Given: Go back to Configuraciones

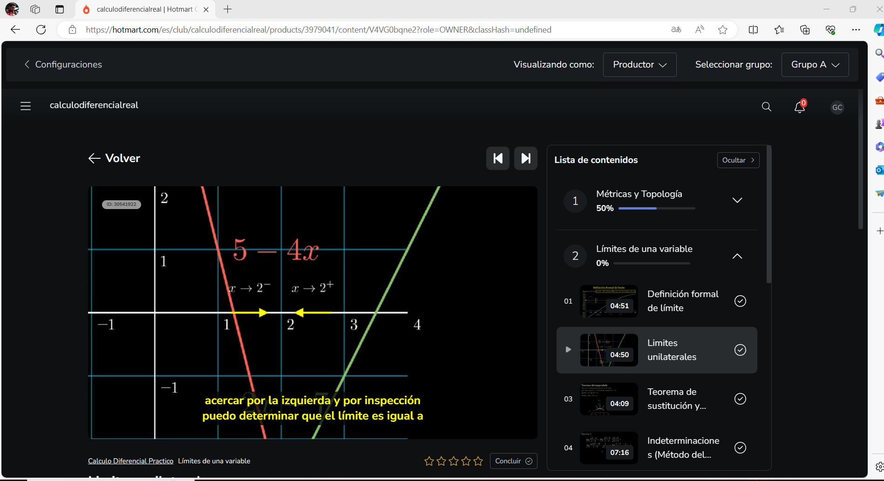Looking at the screenshot, I should coord(63,65).
